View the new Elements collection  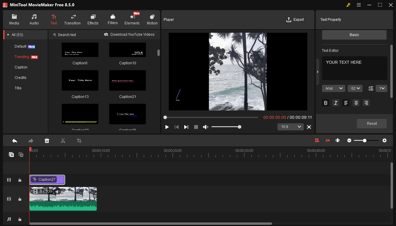pyautogui.click(x=132, y=19)
